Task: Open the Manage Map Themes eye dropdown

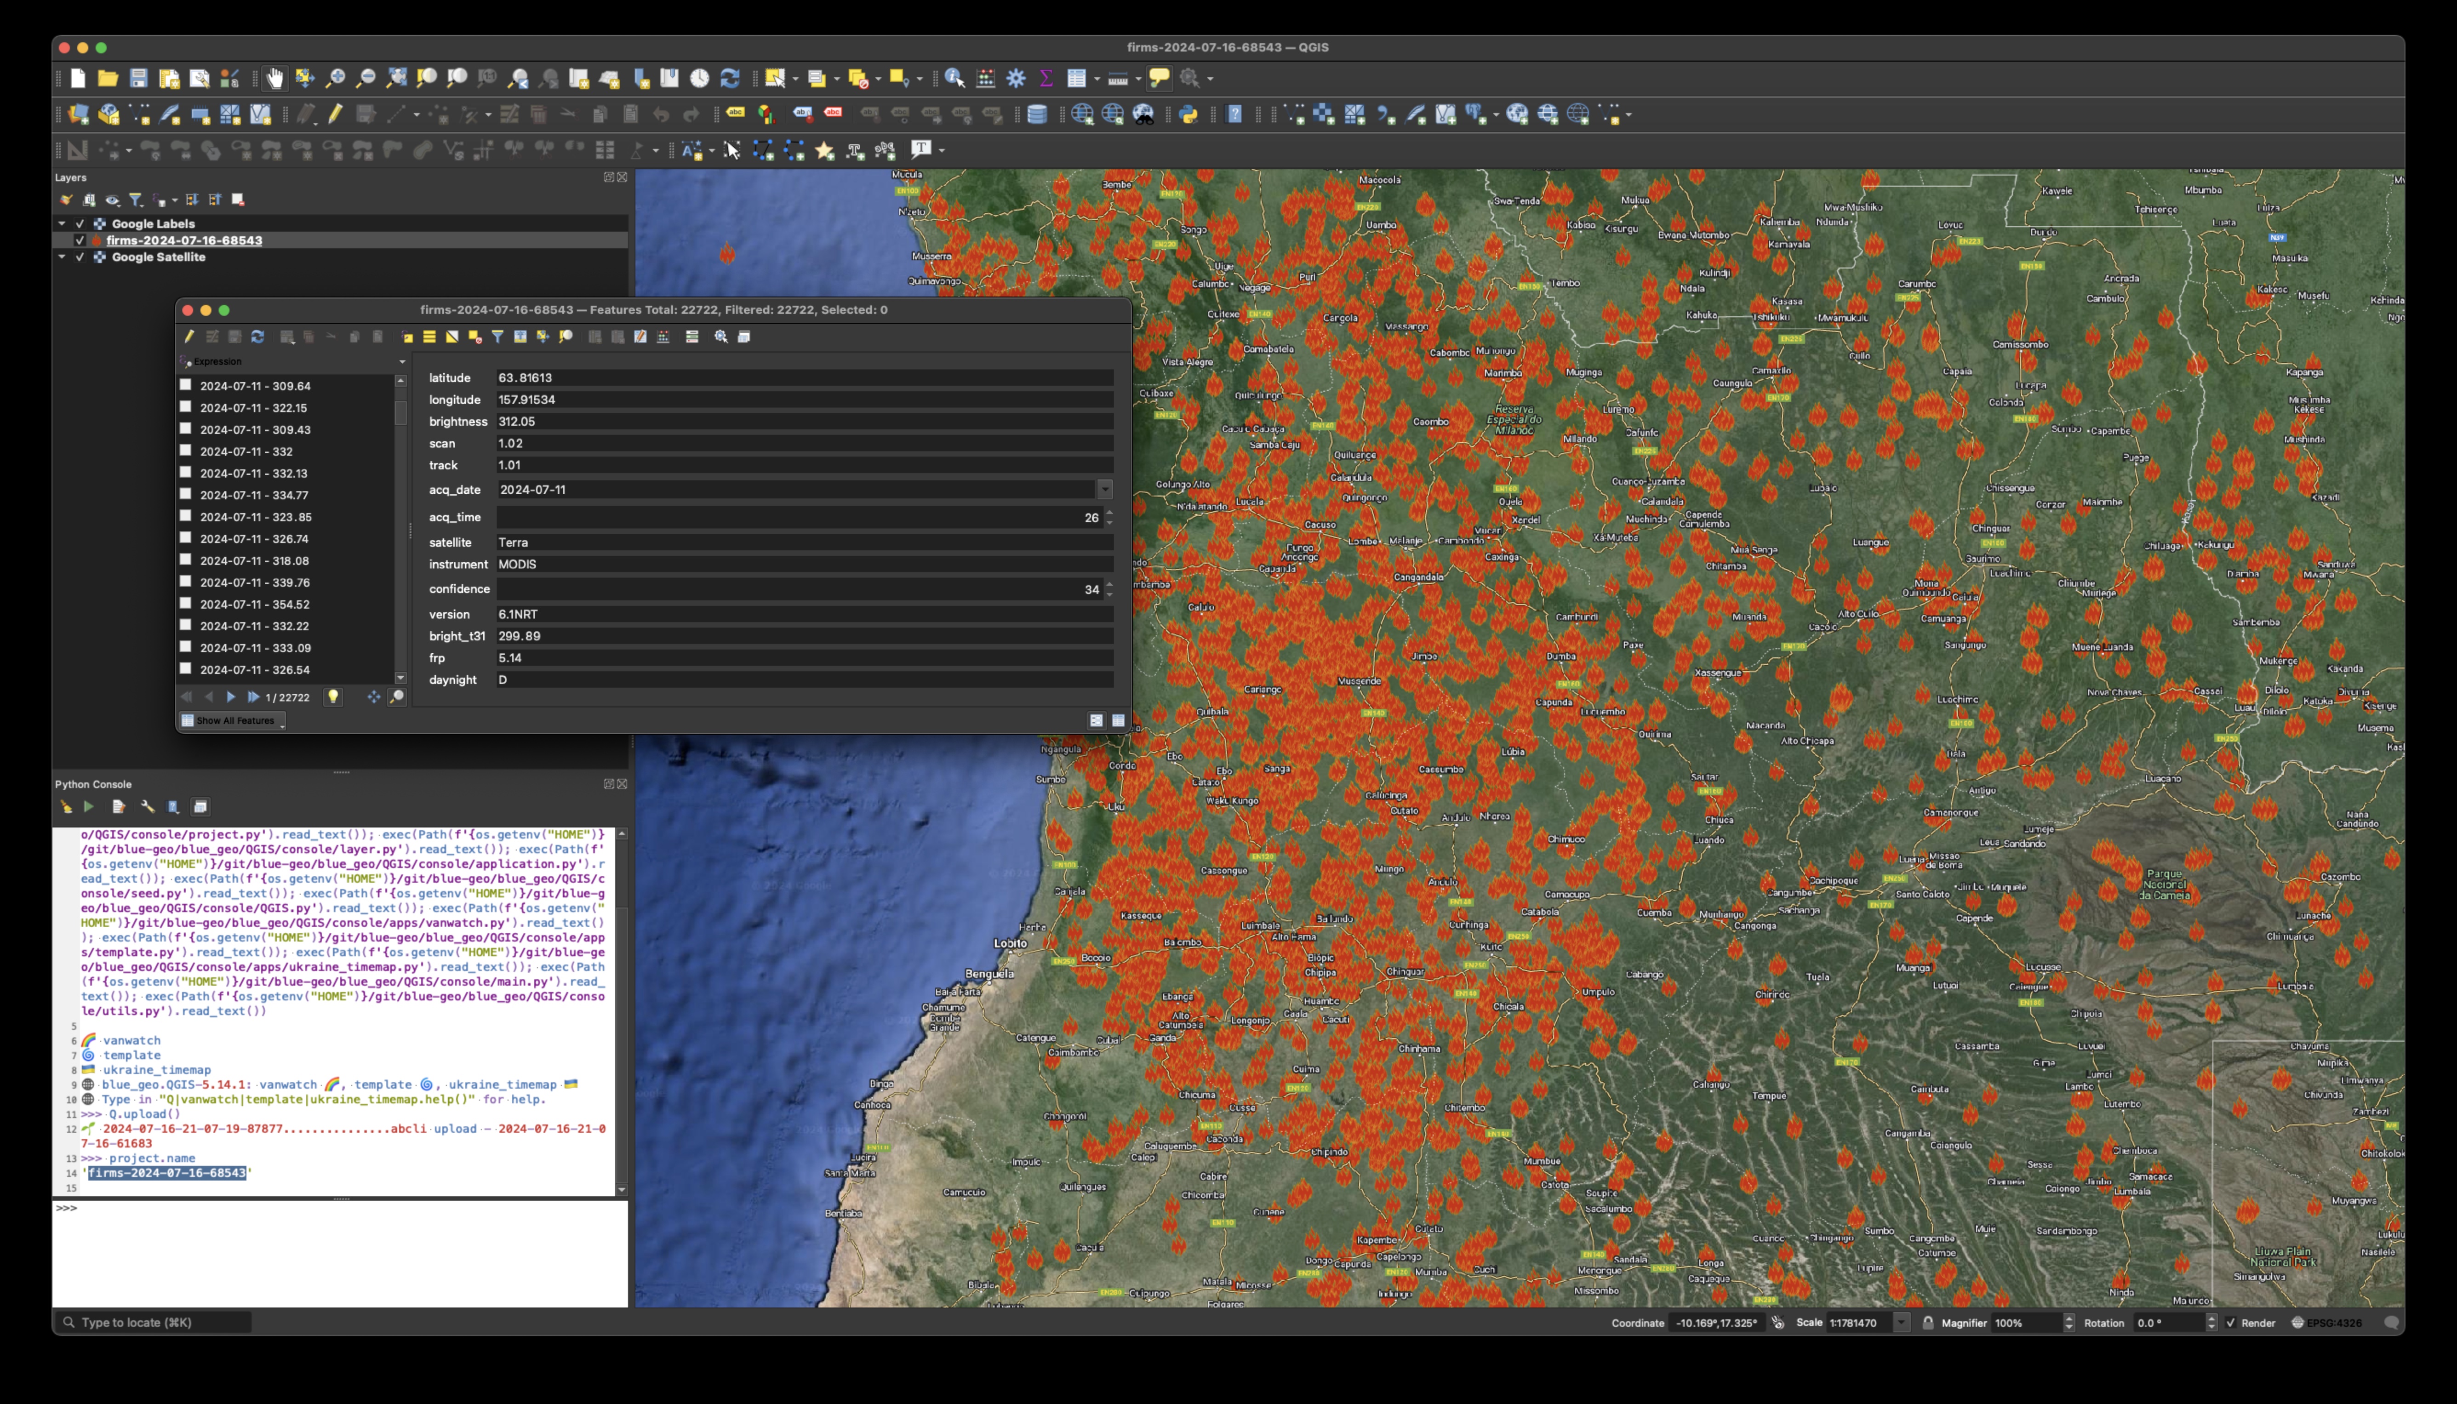Action: tap(113, 200)
